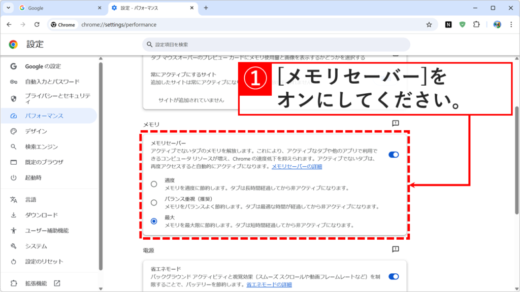Select the 適度 radio button
This screenshot has width=520, height=292.
[154, 184]
